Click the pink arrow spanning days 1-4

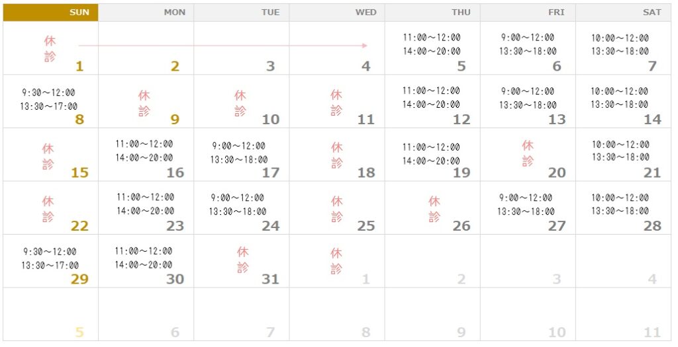(222, 45)
